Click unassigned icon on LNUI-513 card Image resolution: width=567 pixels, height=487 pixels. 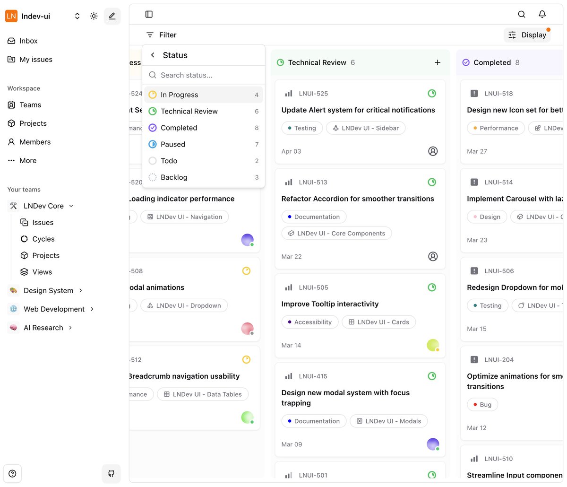coord(433,256)
